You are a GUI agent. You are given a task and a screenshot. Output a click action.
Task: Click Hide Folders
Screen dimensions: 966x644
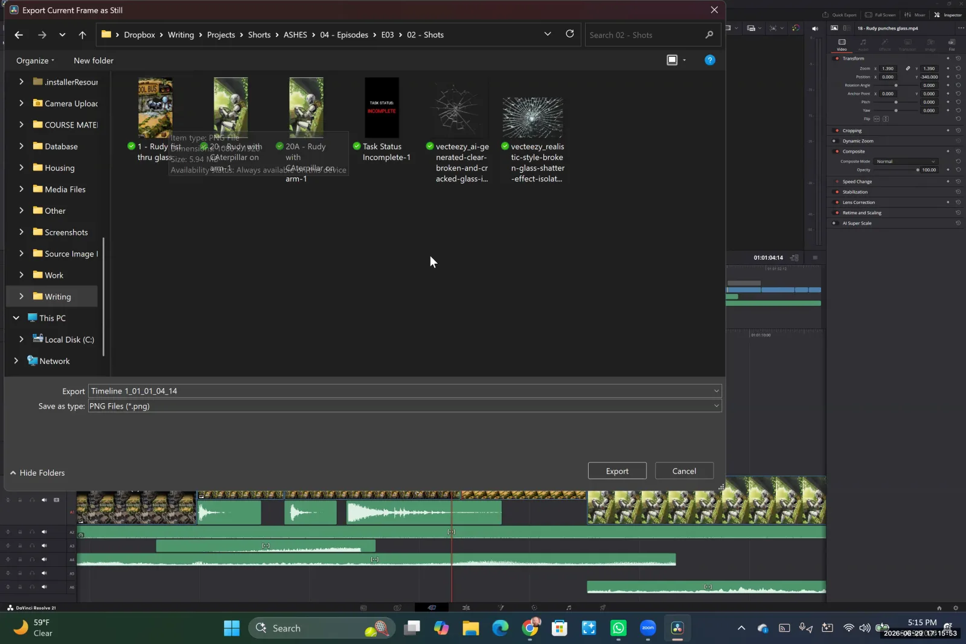click(37, 473)
